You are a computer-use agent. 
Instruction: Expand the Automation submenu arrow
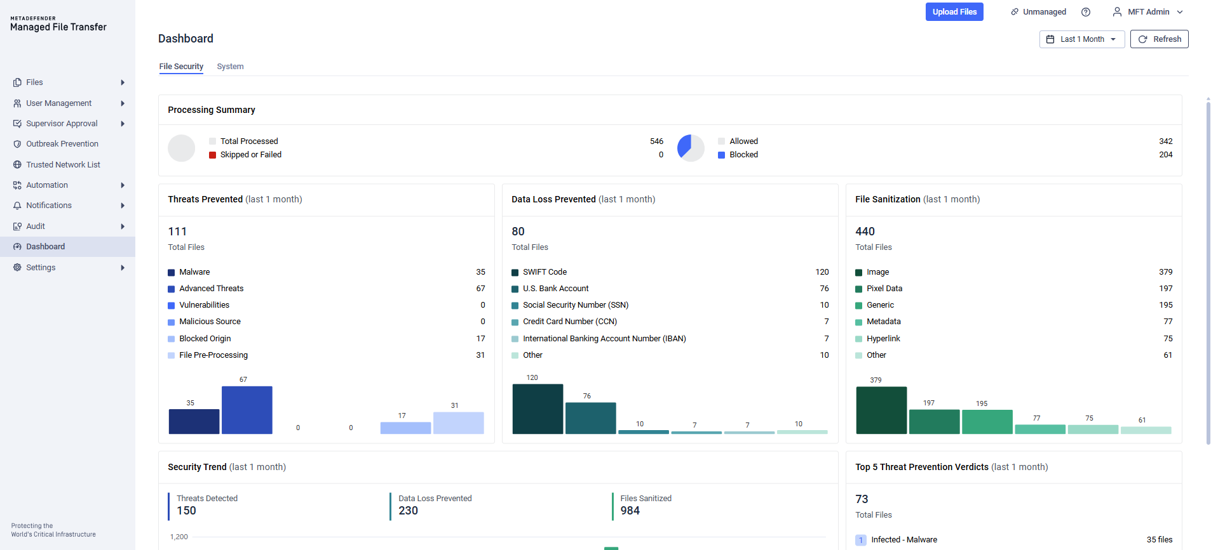(123, 185)
